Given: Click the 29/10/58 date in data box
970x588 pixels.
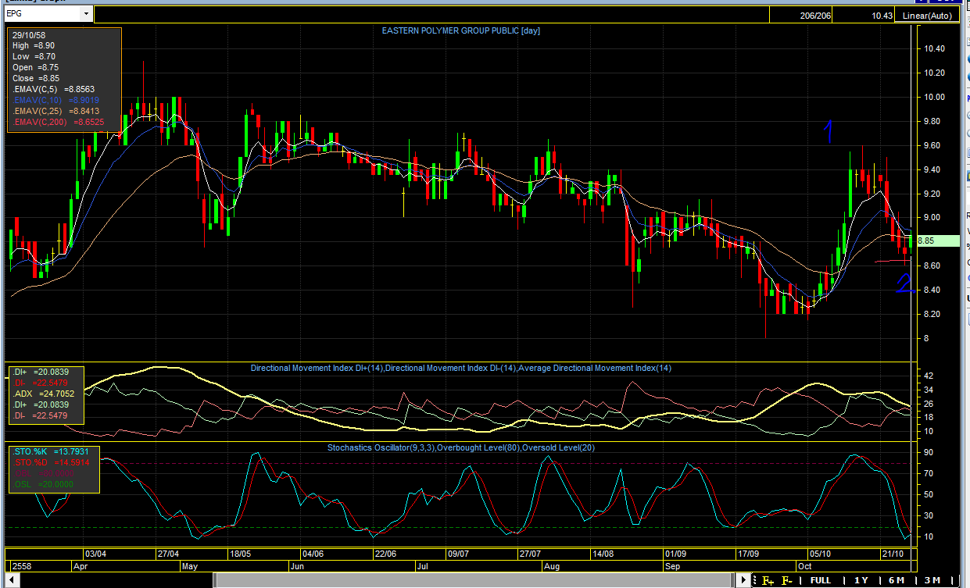Looking at the screenshot, I should pos(28,35).
